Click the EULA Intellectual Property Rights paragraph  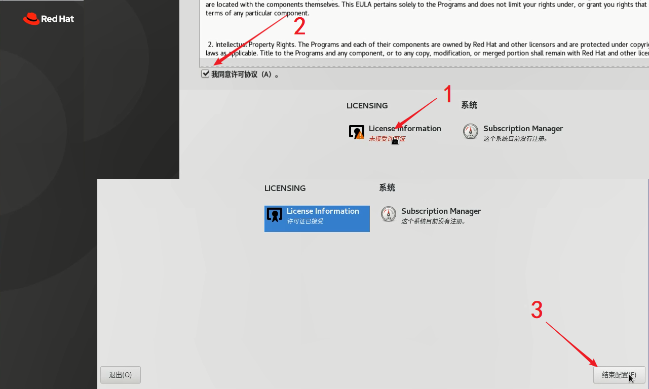(x=427, y=49)
